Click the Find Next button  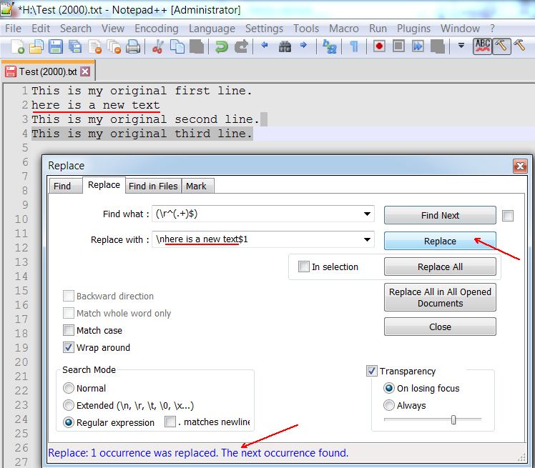tap(440, 215)
